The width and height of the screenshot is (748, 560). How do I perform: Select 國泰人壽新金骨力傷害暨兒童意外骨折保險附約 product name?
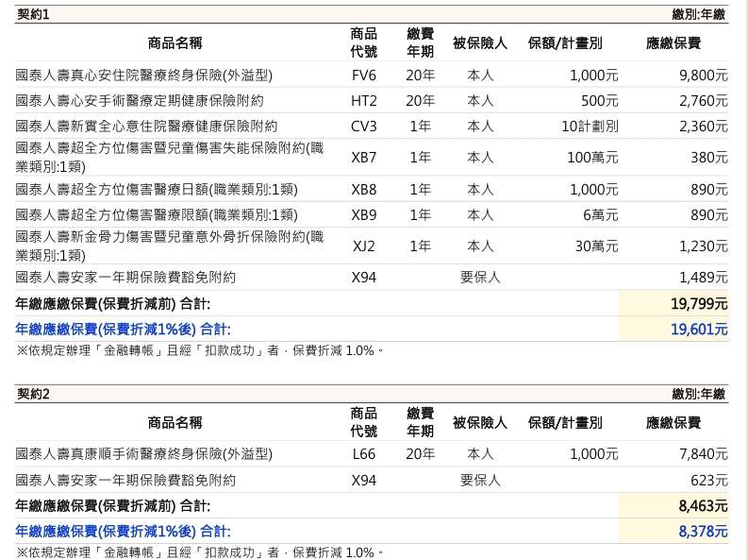click(x=170, y=246)
